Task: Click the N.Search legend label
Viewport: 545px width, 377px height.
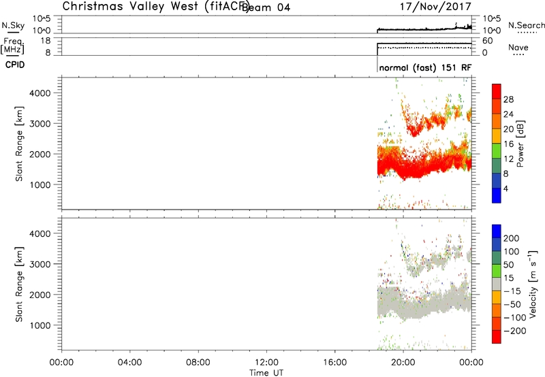Action: (x=526, y=25)
